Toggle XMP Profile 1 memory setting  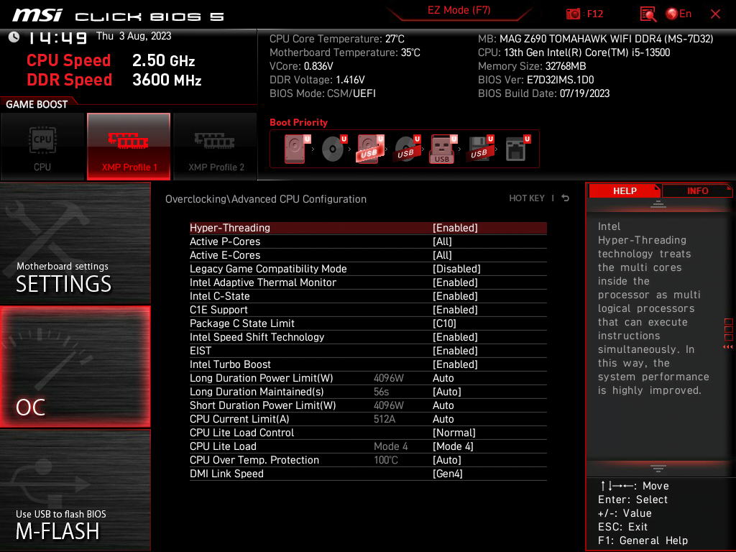[129, 147]
